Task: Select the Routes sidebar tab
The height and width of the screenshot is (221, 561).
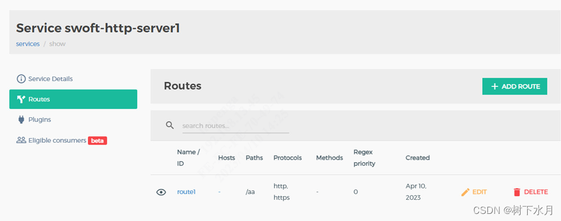Action: tap(73, 100)
